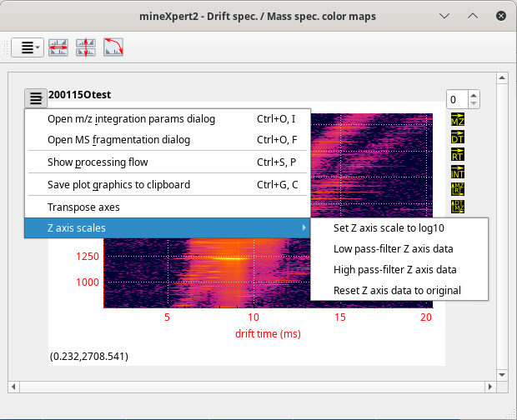
Task: Click the yellow DT integration icon
Action: (458, 137)
